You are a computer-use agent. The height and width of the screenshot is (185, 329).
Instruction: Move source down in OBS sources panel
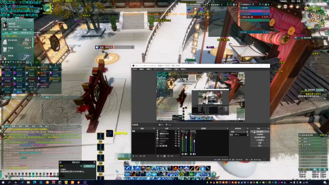[x=172, y=156]
